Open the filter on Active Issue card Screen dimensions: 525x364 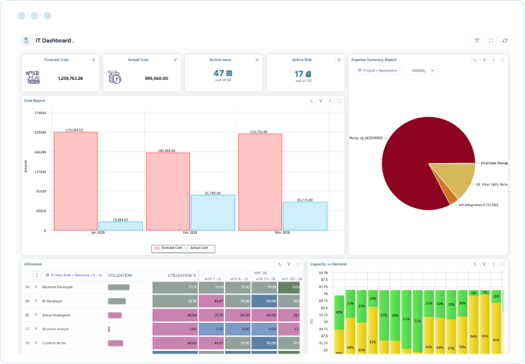pos(257,60)
